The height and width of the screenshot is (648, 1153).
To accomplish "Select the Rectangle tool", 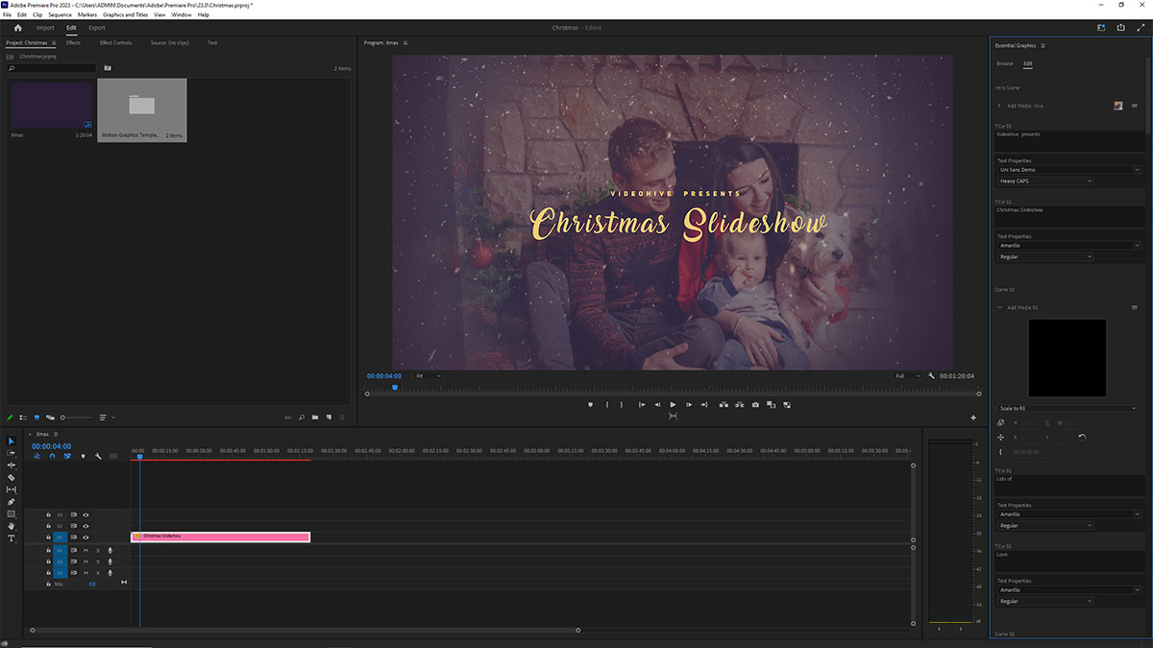I will click(x=12, y=514).
